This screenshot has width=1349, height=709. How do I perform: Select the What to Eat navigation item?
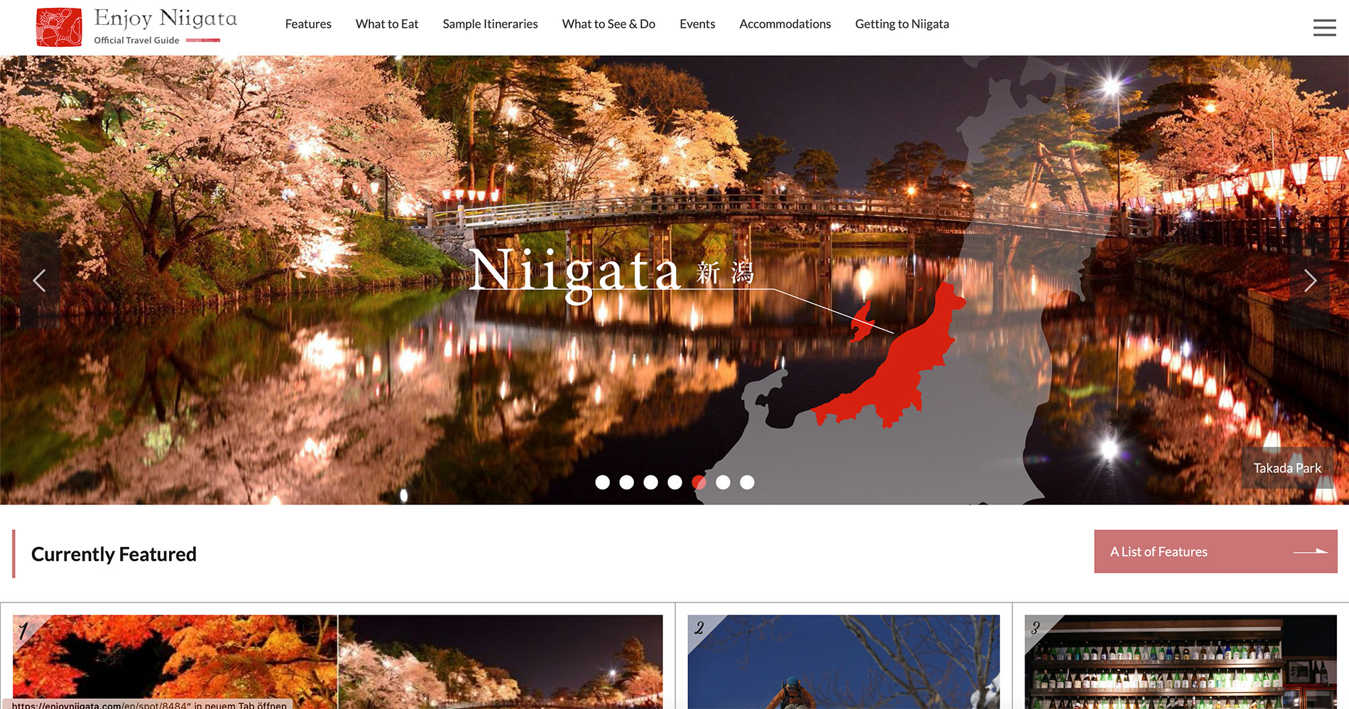[386, 23]
